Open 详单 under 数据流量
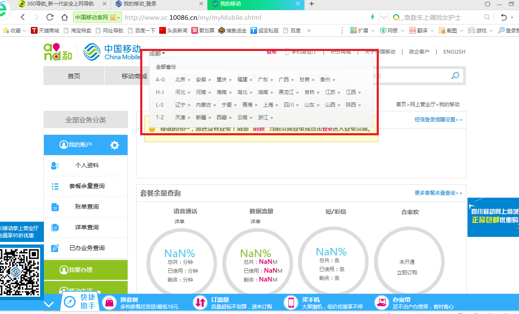This screenshot has width=519, height=314. click(x=255, y=222)
